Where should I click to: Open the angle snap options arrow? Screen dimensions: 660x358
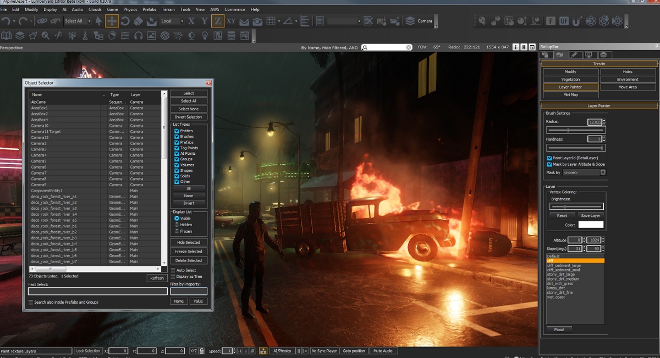pos(296,21)
